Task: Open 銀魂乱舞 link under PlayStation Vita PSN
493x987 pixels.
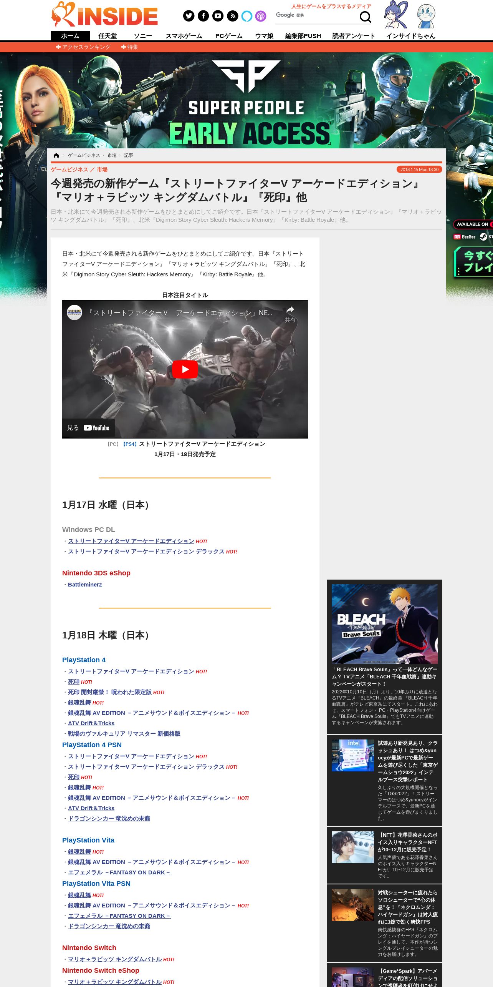Action: coord(79,895)
